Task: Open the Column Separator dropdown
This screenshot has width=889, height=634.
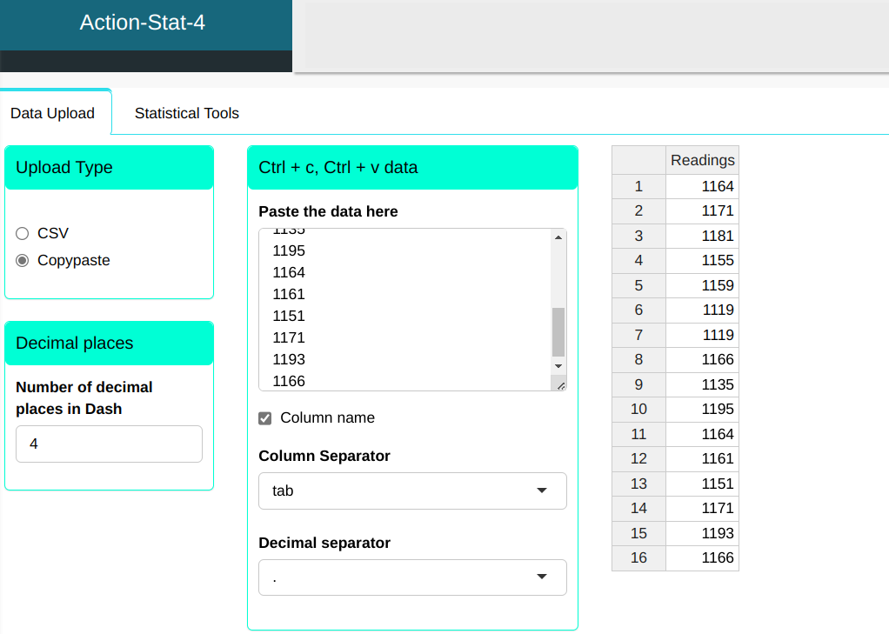Action: click(412, 491)
